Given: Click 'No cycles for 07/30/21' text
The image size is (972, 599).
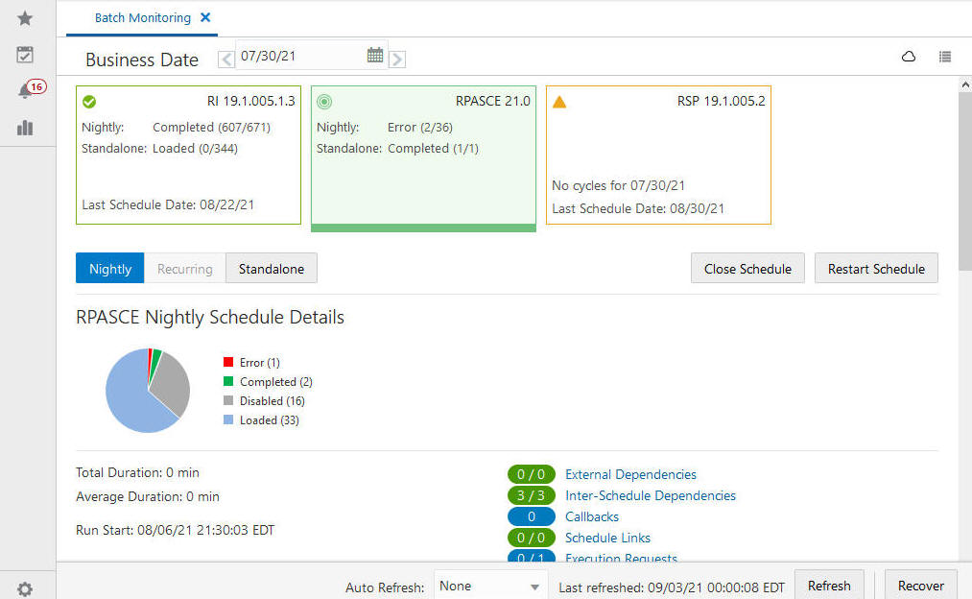Looking at the screenshot, I should click(618, 185).
